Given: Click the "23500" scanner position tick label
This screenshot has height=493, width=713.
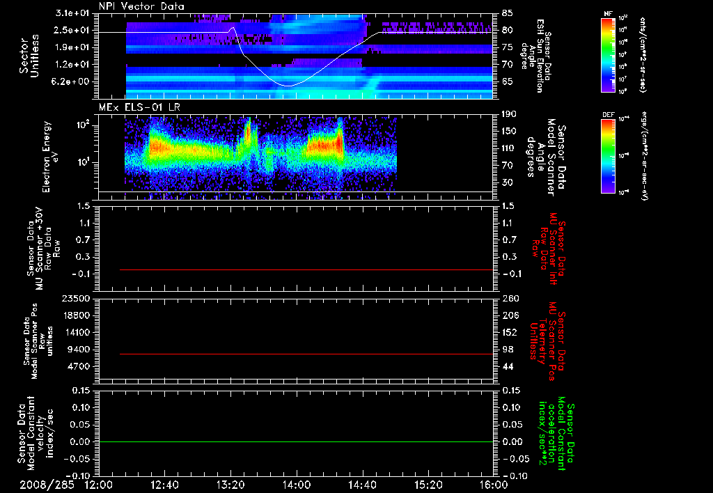Looking at the screenshot, I should pyautogui.click(x=75, y=298).
